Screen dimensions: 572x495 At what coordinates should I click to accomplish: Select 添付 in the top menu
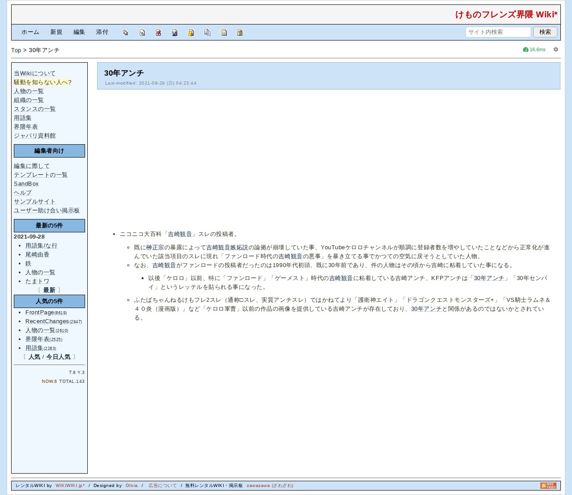pyautogui.click(x=102, y=32)
